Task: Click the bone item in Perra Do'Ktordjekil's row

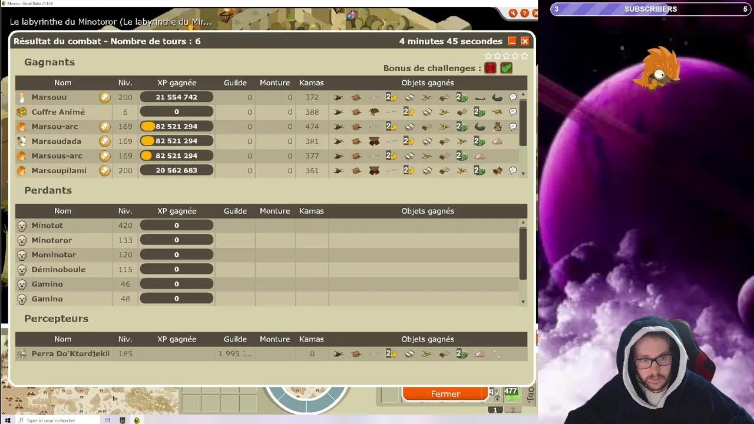Action: [497, 354]
